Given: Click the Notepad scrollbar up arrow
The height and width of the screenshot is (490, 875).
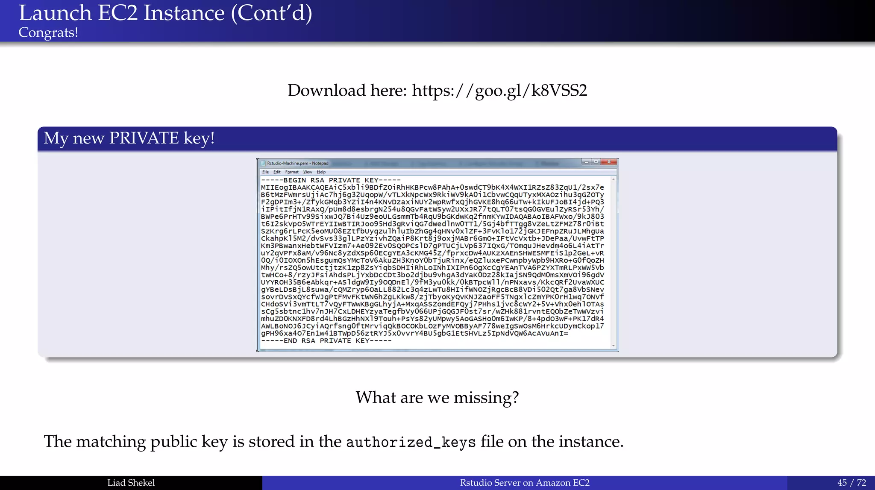Looking at the screenshot, I should click(x=614, y=179).
